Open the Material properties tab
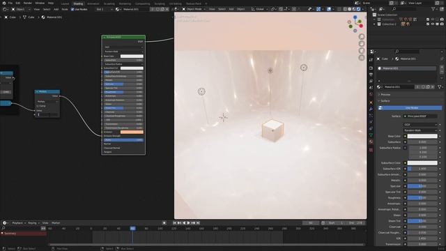 point(371,142)
